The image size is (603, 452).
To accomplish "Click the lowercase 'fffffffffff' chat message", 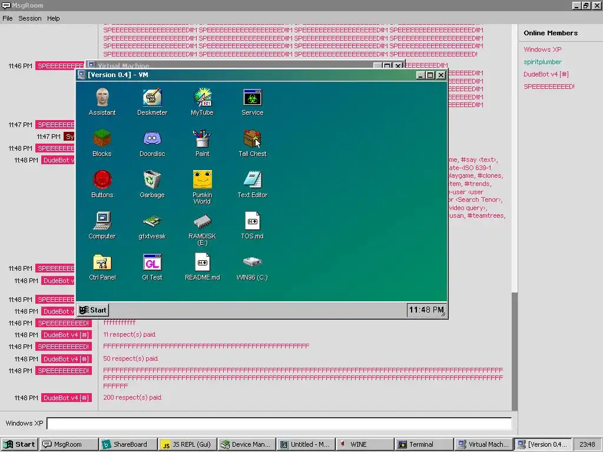I will pos(119,323).
